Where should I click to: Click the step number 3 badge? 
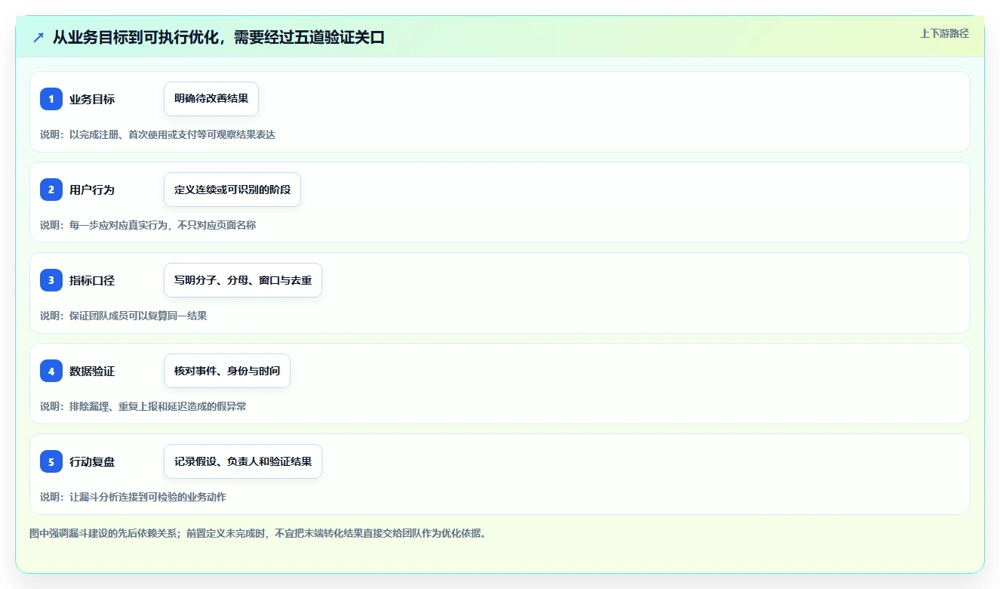[51, 280]
